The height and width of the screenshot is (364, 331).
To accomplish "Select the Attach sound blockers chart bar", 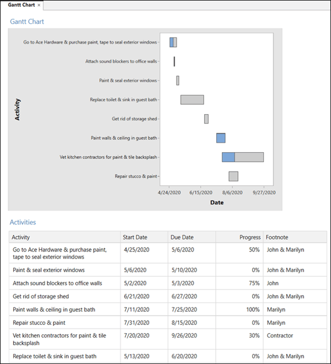I will [174, 62].
